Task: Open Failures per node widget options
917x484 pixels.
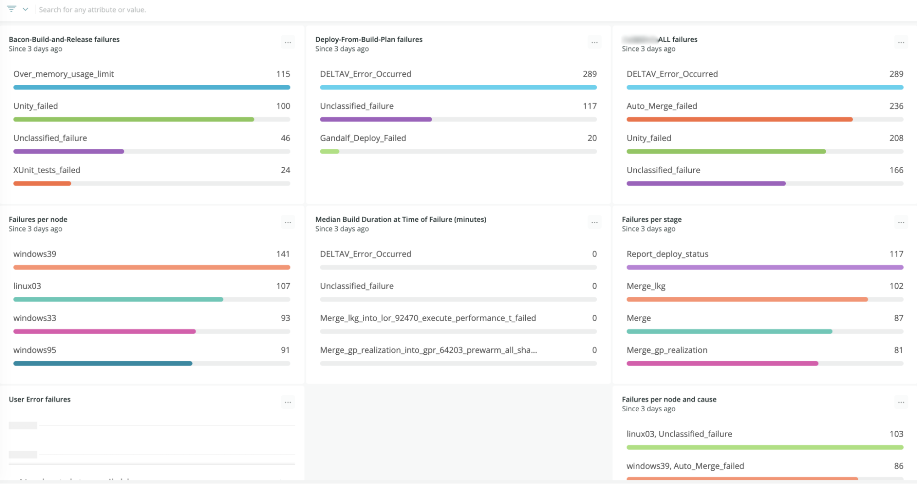Action: coord(288,223)
